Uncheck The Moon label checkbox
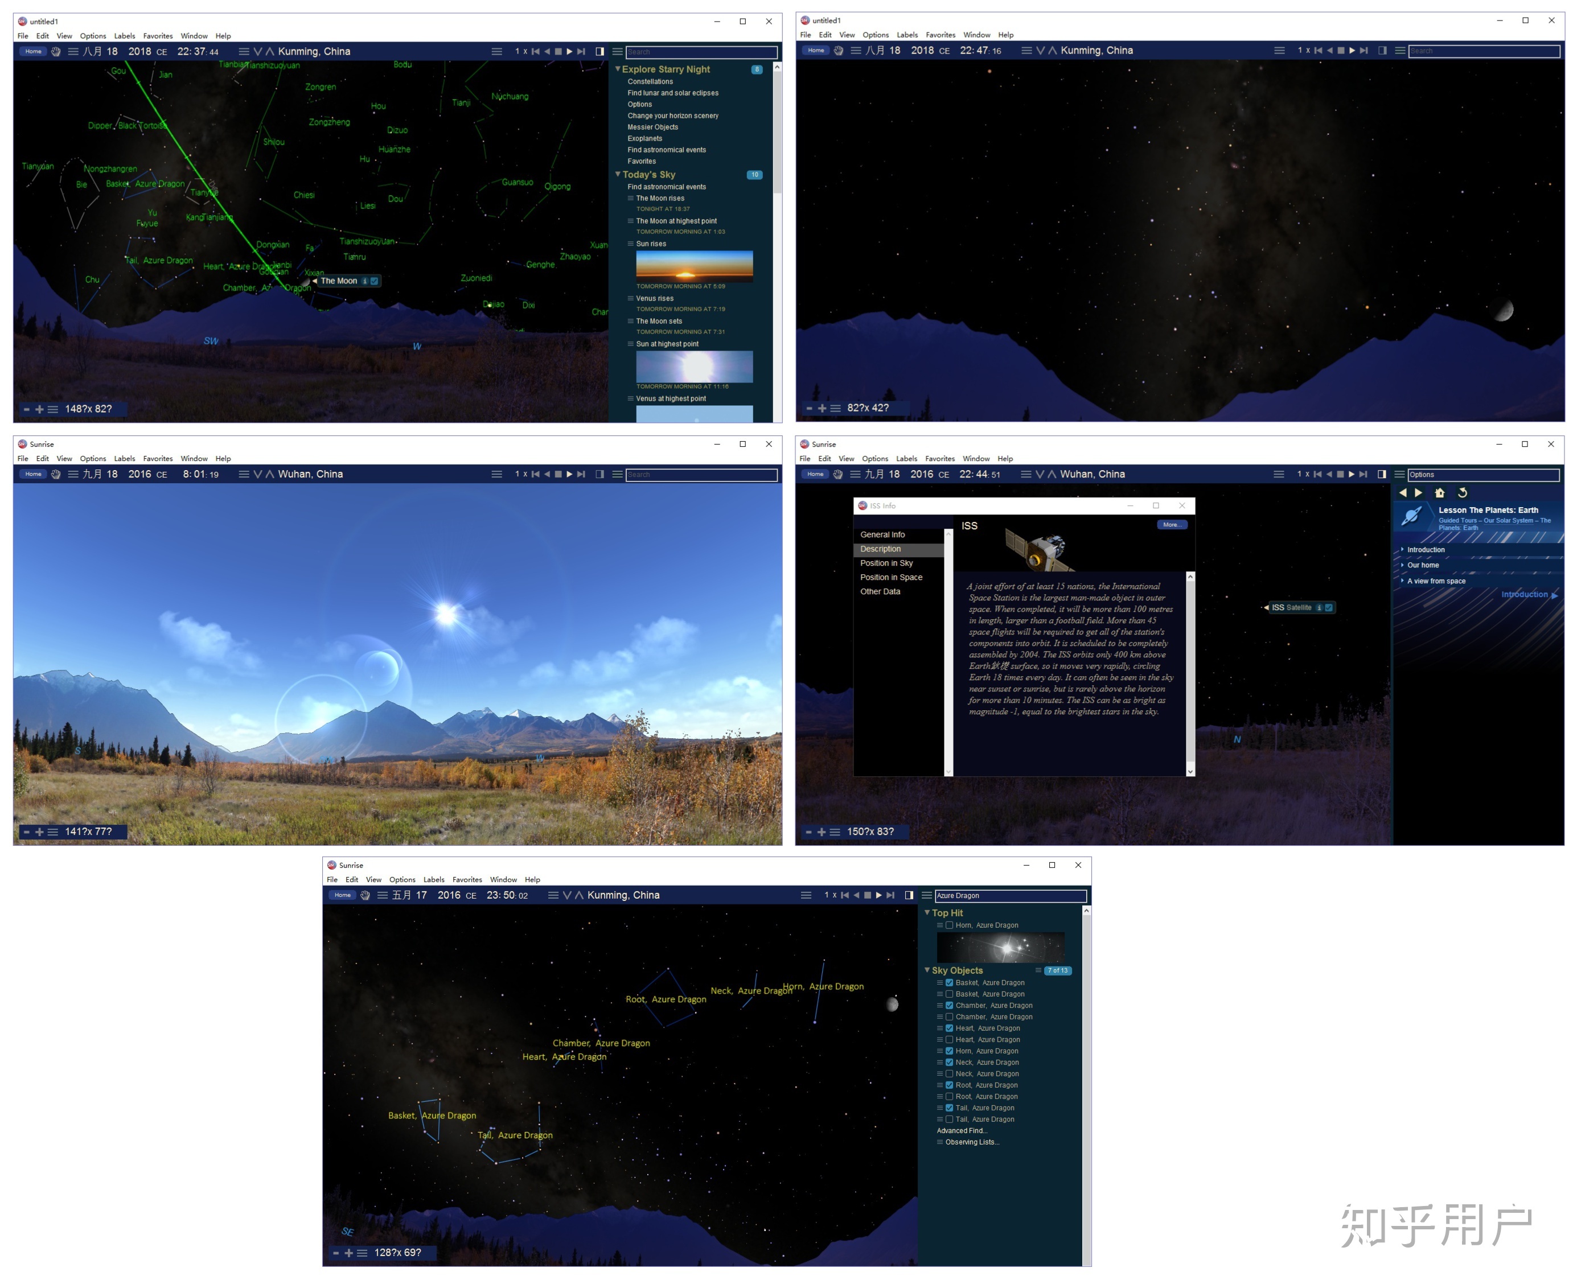This screenshot has height=1280, width=1577. pos(375,281)
